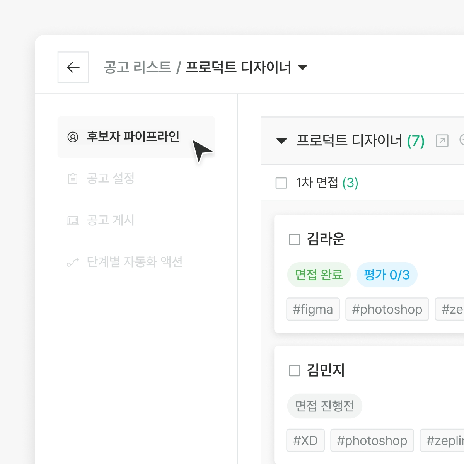Click the 평가 0/3 badge
The height and width of the screenshot is (464, 464).
pyautogui.click(x=387, y=275)
